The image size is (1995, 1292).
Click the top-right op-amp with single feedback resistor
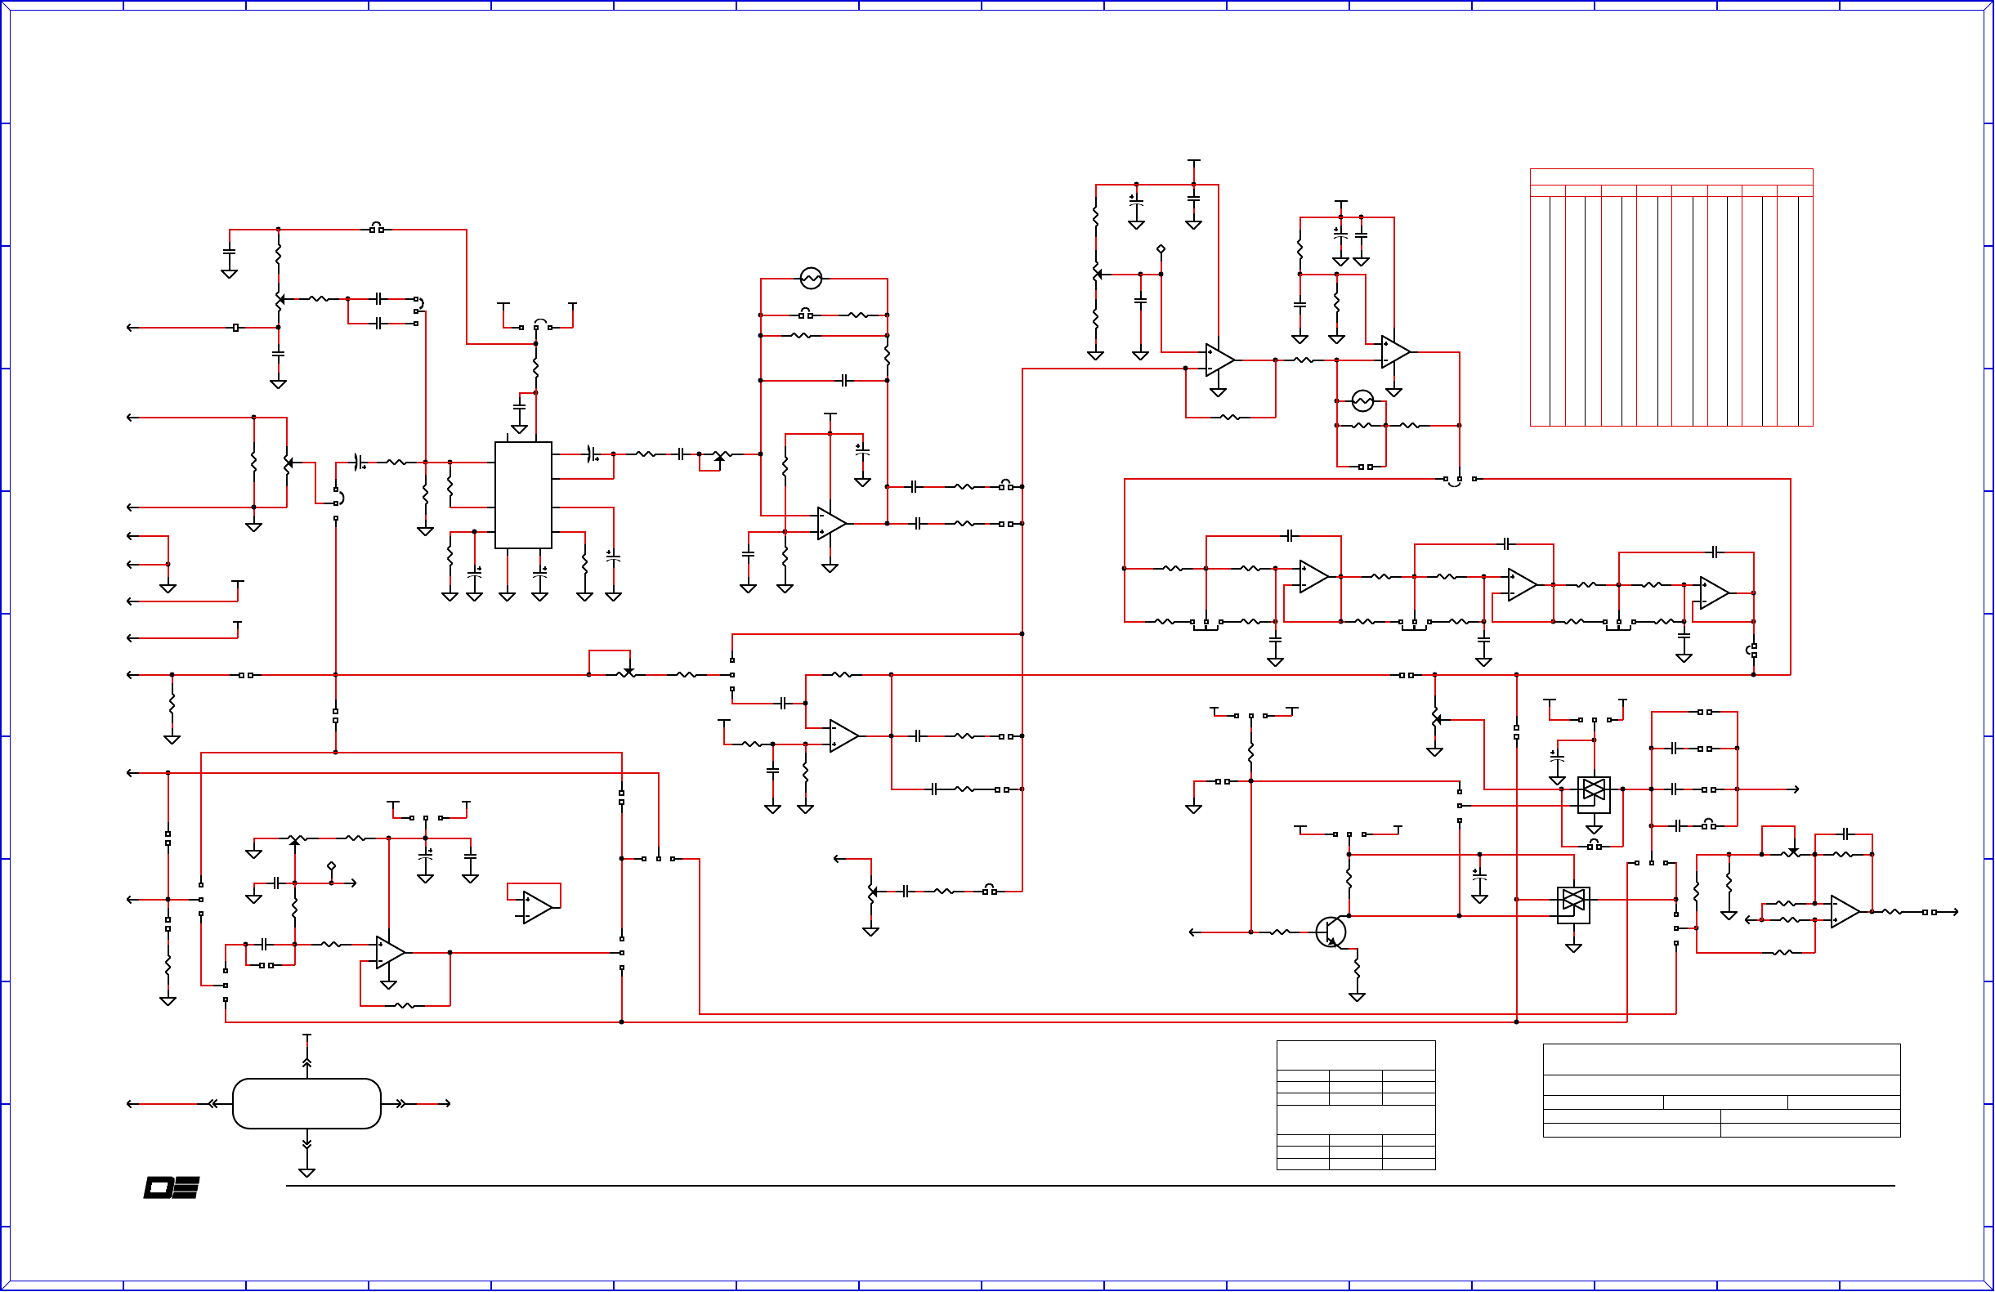tap(1219, 360)
